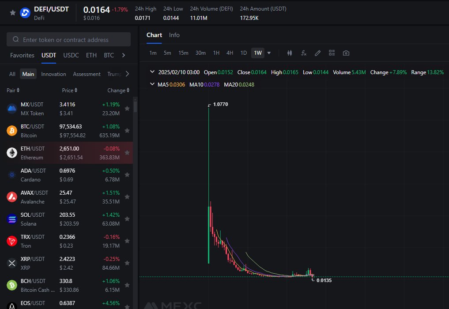Image resolution: width=449 pixels, height=309 pixels.
Task: Toggle favorite star for SOL/USDT
Action: pos(127,219)
